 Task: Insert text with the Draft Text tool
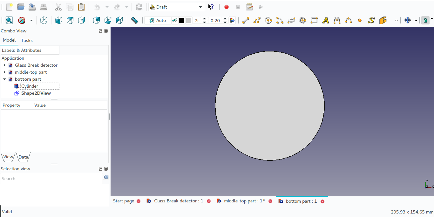click(326, 20)
